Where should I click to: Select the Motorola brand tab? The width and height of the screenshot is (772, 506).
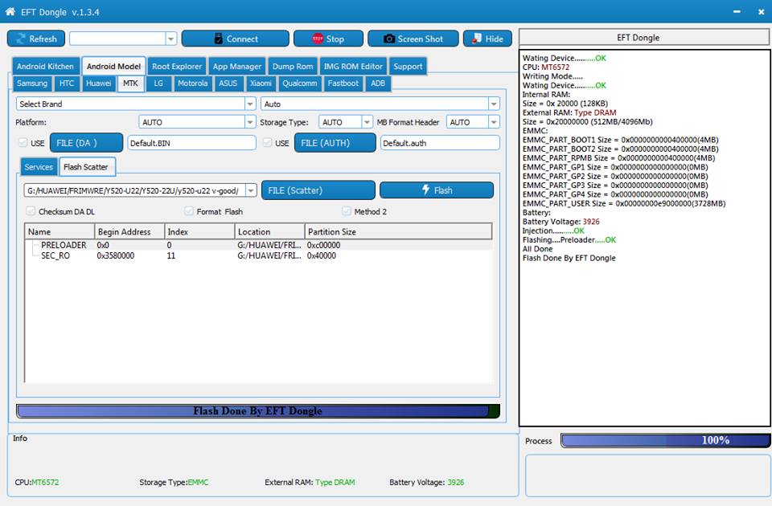192,84
